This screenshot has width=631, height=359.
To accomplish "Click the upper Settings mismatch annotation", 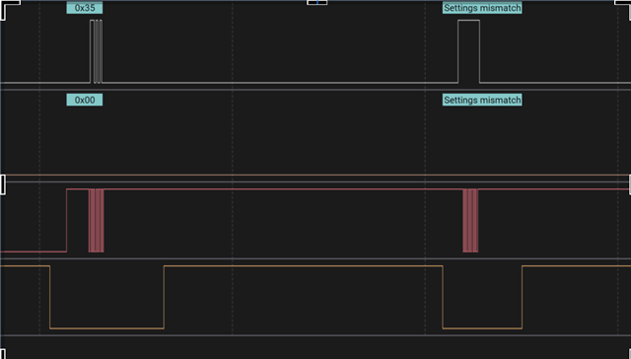I will 482,8.
